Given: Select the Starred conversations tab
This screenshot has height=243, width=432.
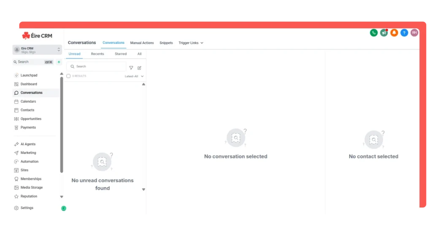Looking at the screenshot, I should (121, 54).
